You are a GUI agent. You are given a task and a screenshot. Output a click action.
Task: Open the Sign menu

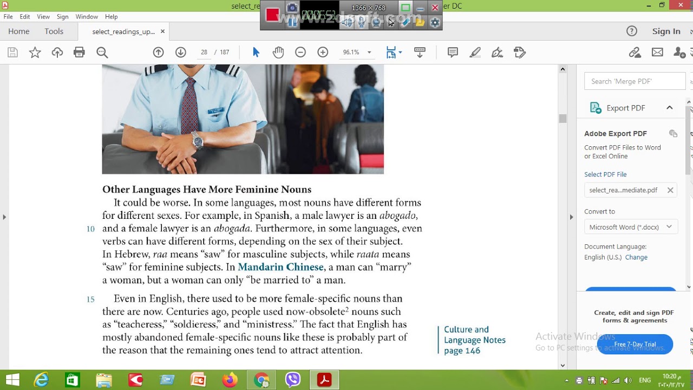coord(62,17)
